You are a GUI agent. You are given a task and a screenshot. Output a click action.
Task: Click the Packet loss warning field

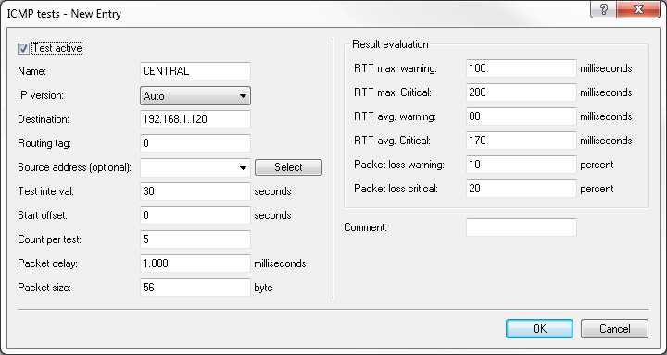click(522, 165)
